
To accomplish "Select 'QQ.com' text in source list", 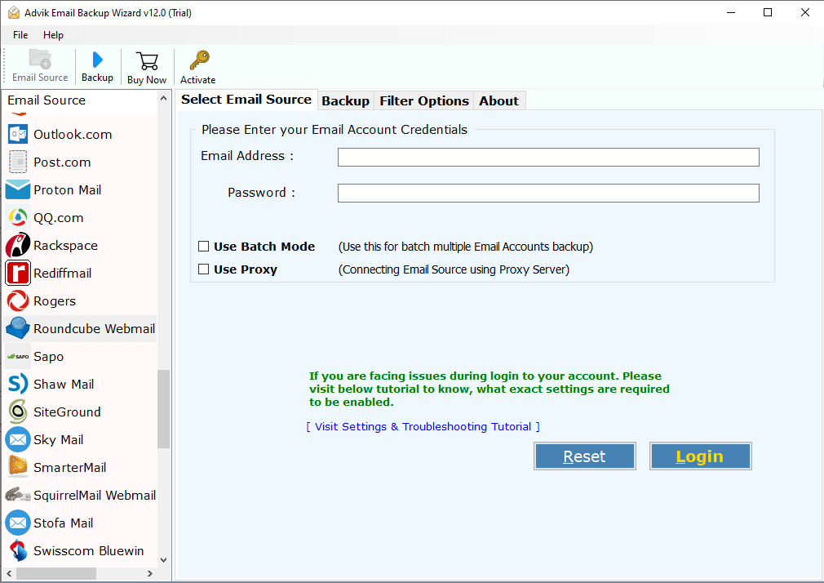I will pyautogui.click(x=58, y=218).
